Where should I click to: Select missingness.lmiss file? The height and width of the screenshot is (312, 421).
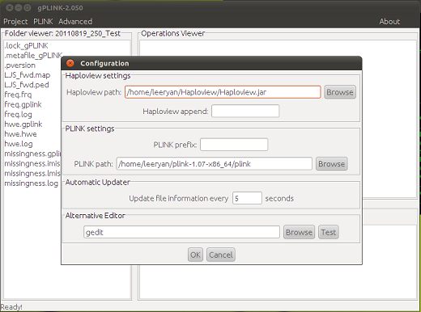point(32,173)
